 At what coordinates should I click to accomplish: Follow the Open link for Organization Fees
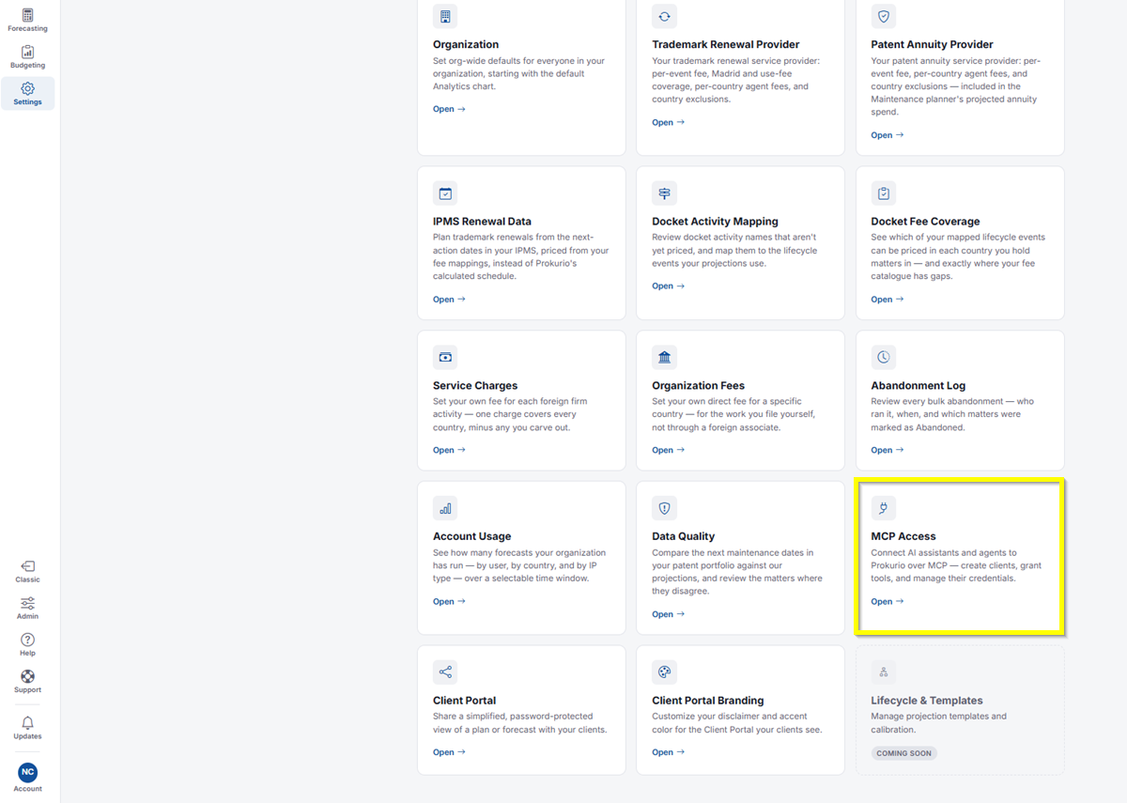click(x=668, y=450)
